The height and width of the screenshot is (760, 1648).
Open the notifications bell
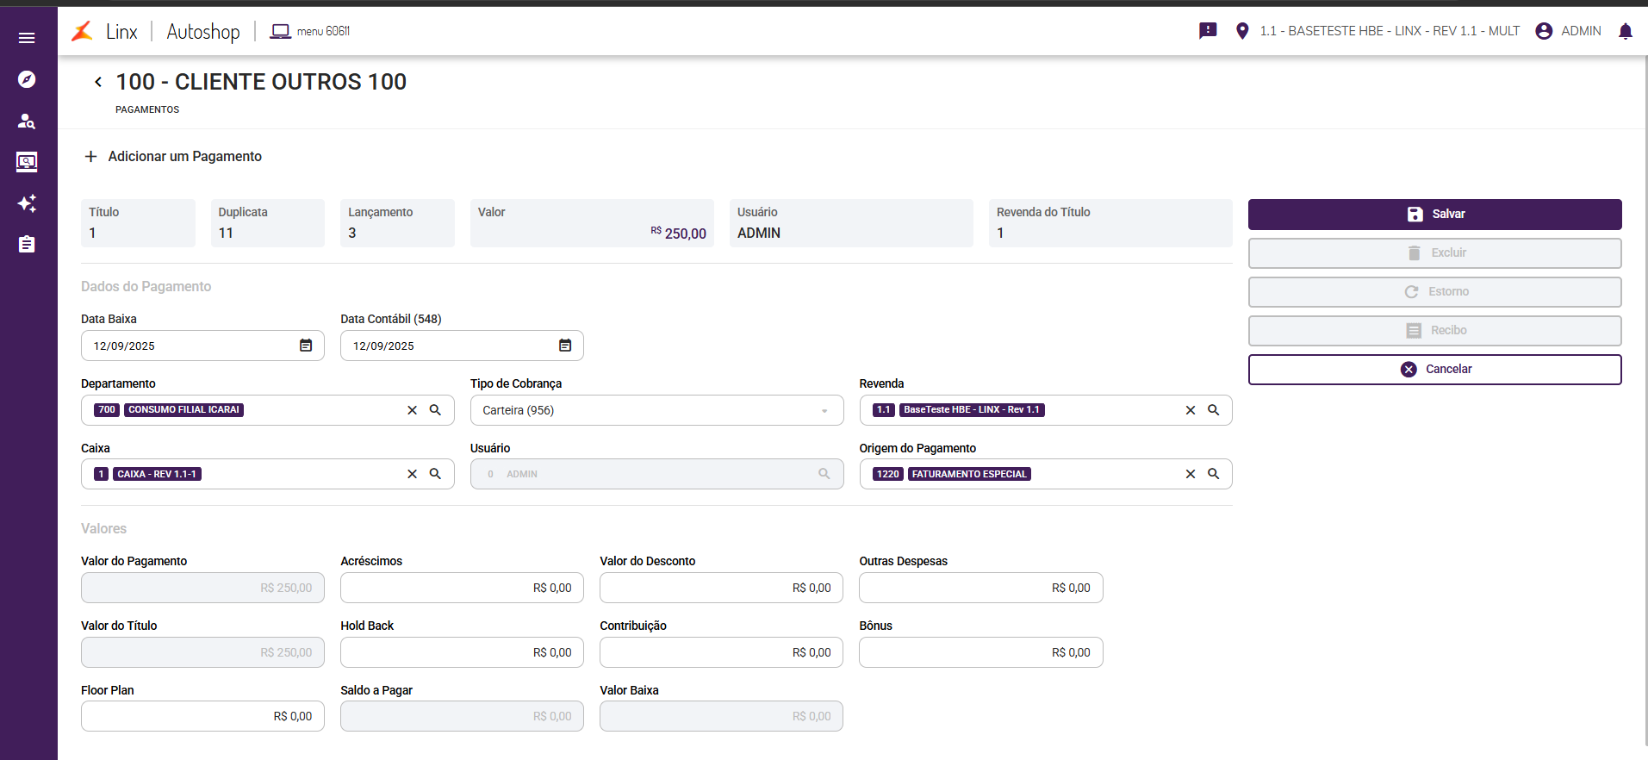(1625, 31)
